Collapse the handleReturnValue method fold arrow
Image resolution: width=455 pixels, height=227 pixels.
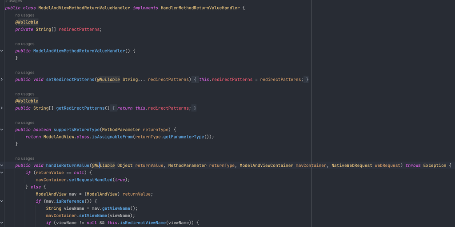2,165
